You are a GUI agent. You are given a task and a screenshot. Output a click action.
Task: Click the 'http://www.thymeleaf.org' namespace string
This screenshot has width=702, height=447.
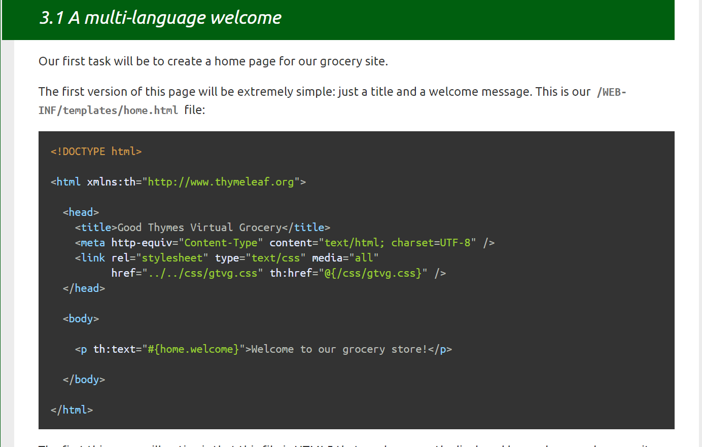[x=221, y=182]
